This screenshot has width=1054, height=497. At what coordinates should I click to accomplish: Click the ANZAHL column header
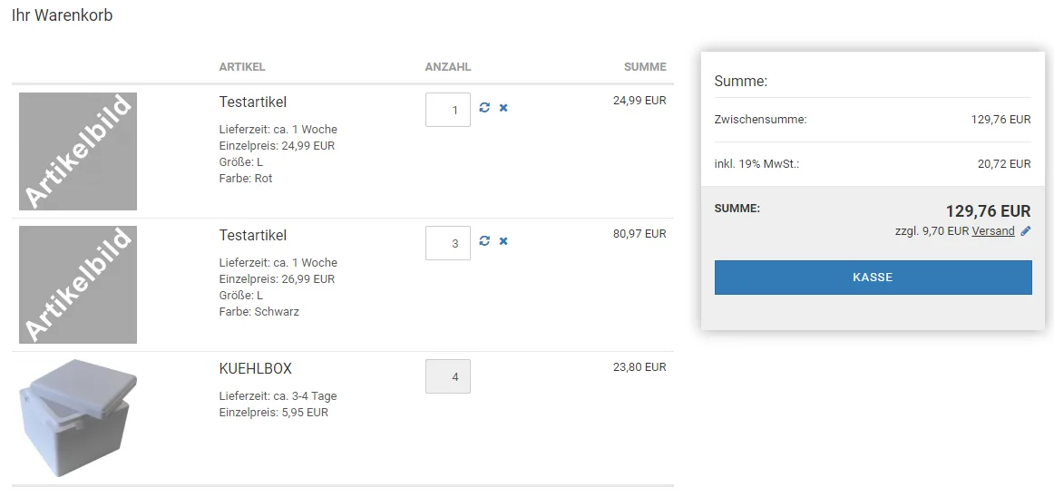coord(448,67)
